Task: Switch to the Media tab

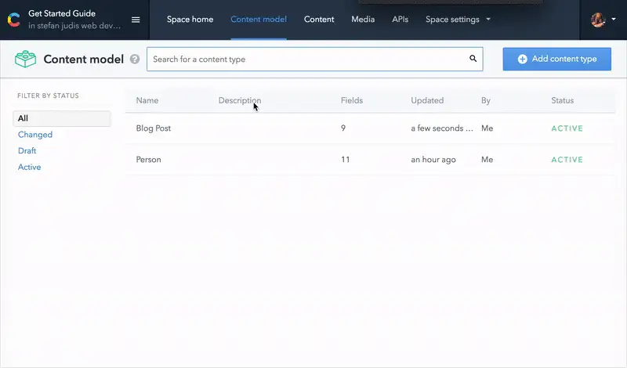Action: pos(363,19)
